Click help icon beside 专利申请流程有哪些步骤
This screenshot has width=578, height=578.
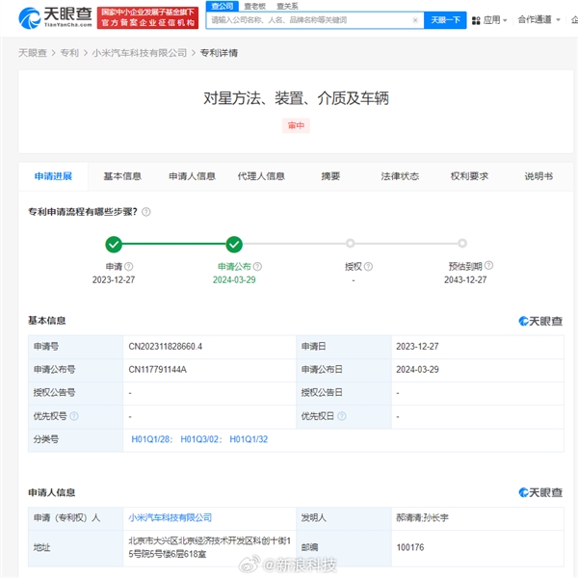click(146, 212)
